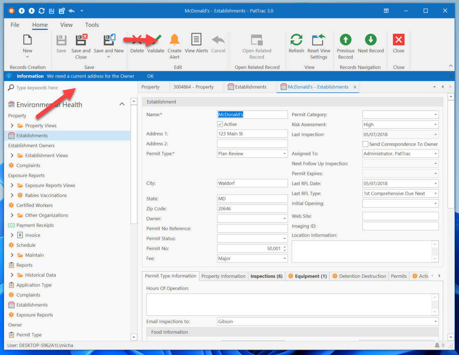Open Schedule in the navigation
Viewport: 459px width, 355px height.
(x=26, y=245)
